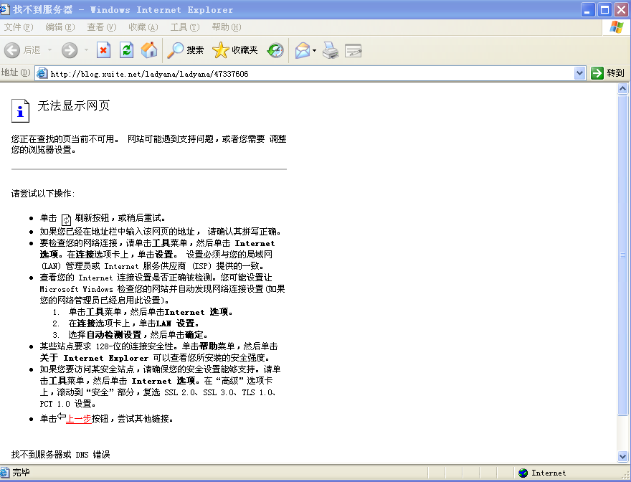Click the 找不到服务器或 DNS 错误 text
This screenshot has width=631, height=482.
[x=61, y=455]
